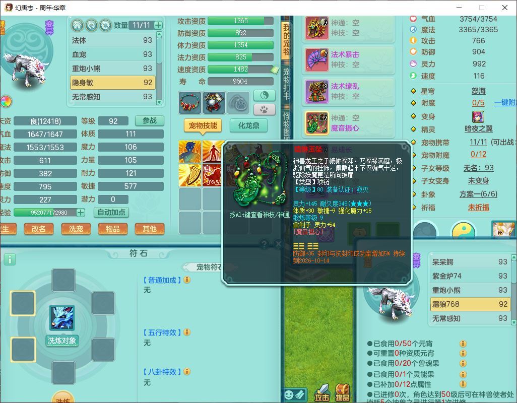
Task: Select the orb armor equipment slot
Action: pos(214,103)
